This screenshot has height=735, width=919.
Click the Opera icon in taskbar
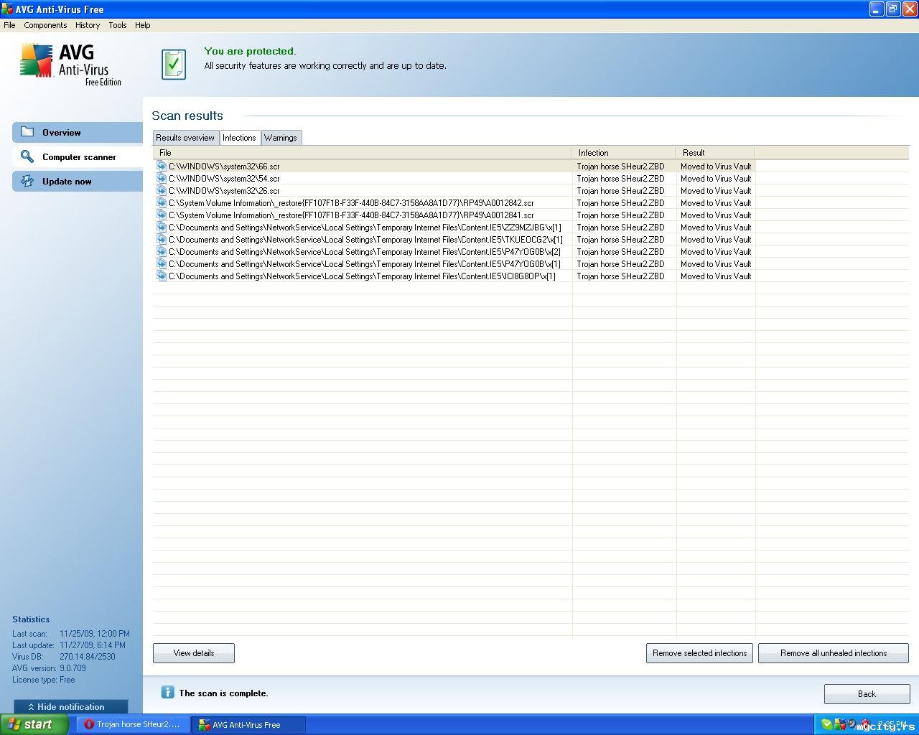89,724
